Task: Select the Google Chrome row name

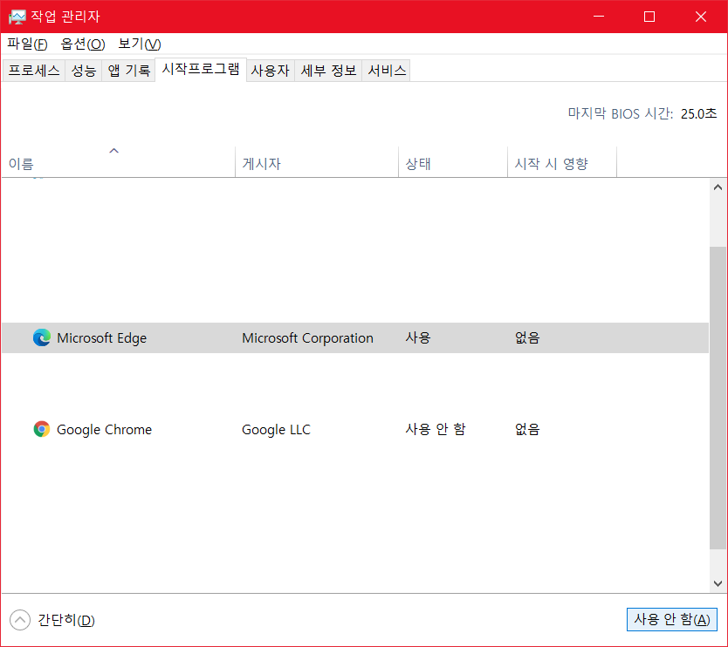Action: [104, 430]
